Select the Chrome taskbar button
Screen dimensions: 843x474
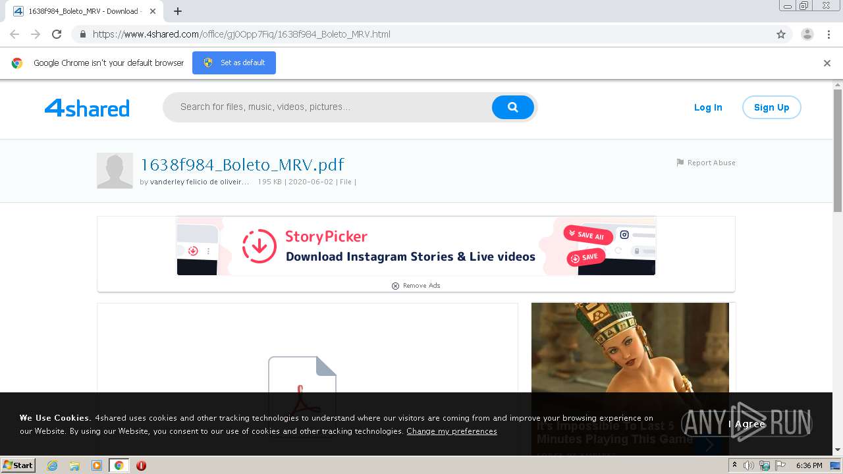(119, 465)
